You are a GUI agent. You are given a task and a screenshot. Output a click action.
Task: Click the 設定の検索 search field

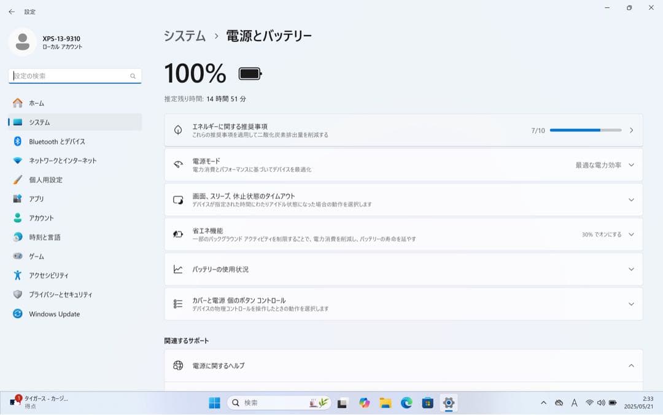tap(74, 76)
